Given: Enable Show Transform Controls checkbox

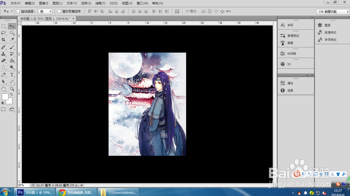Looking at the screenshot, I should (x=59, y=12).
